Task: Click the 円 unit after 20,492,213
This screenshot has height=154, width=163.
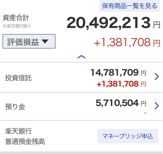Action: 156,25
